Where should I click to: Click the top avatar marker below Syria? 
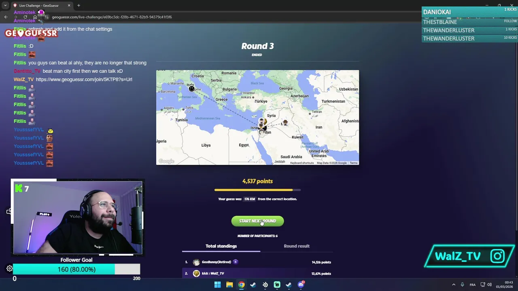(262, 121)
